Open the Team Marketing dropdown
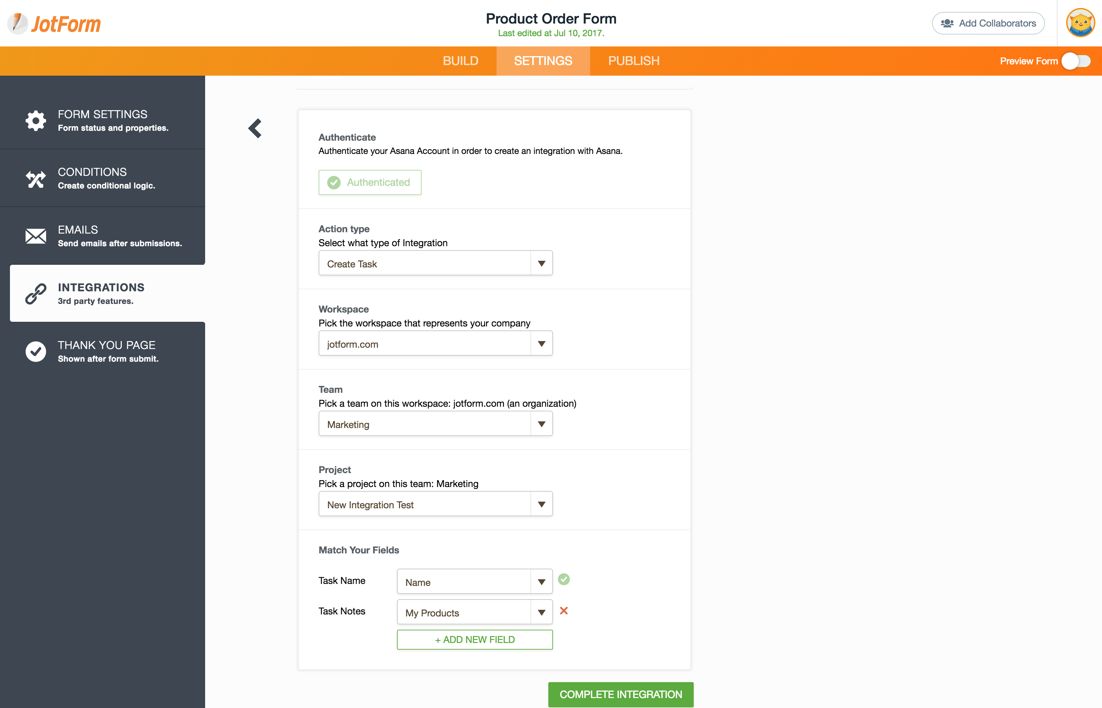The height and width of the screenshot is (708, 1102). tap(435, 423)
